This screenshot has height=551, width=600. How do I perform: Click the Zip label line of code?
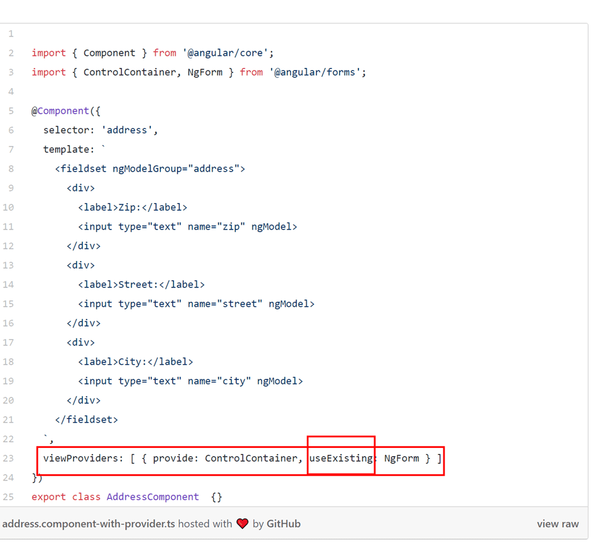pyautogui.click(x=133, y=208)
